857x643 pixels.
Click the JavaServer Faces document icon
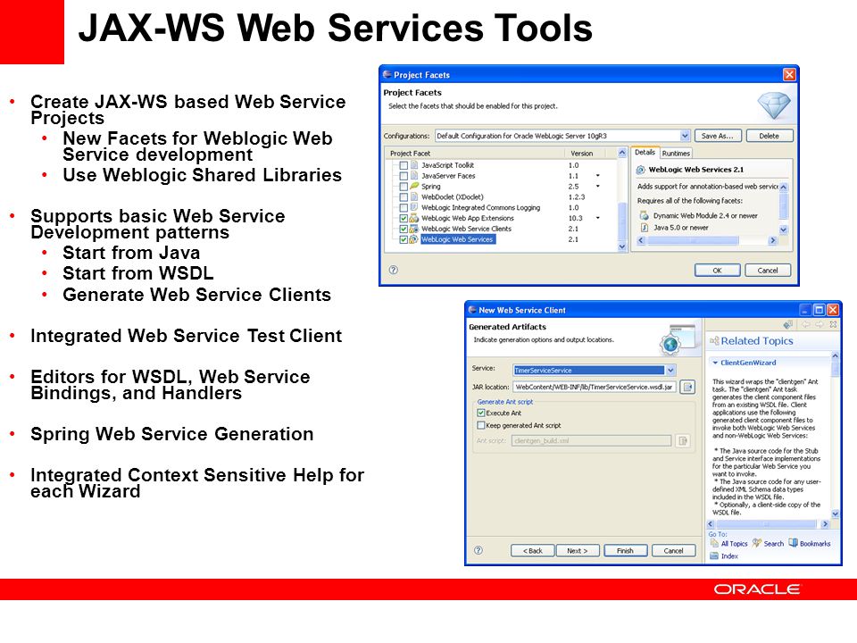coord(414,176)
